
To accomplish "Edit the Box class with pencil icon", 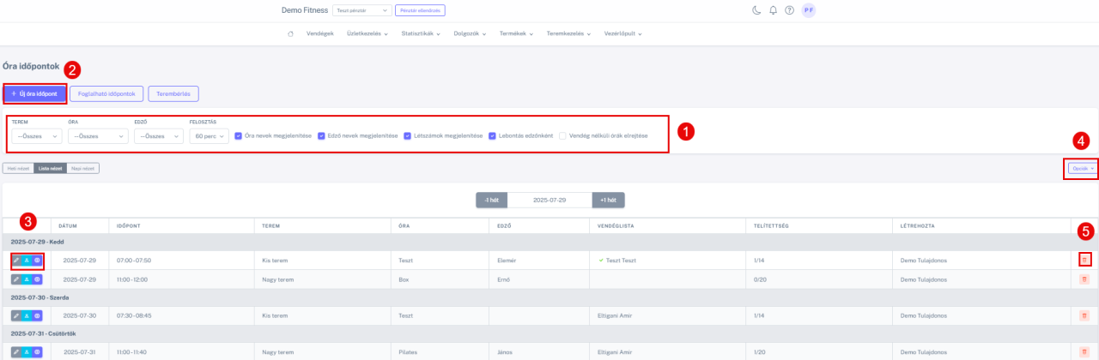I will pos(16,279).
